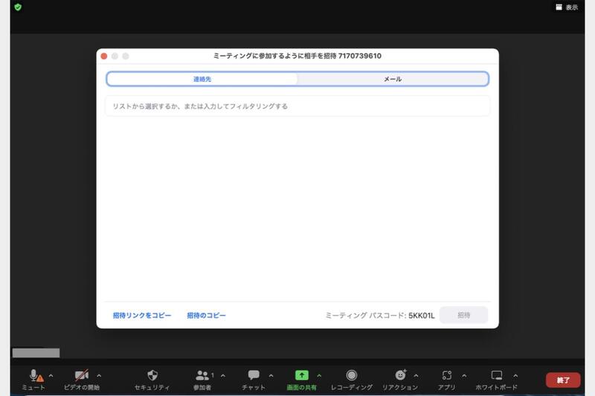This screenshot has height=396, width=595.
Task: Click 招待のコピー link
Action: tap(207, 315)
